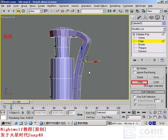Click the Zoom magnifier viewport icon

[150, 112]
